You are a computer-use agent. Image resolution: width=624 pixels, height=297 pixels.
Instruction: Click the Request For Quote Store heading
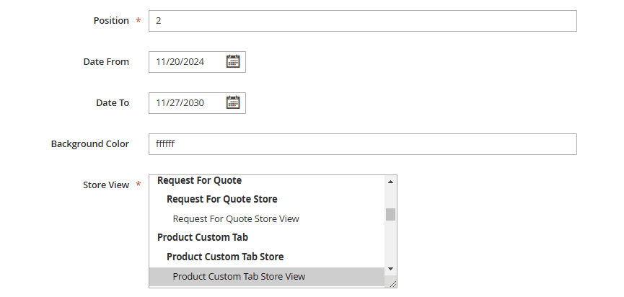(x=221, y=199)
